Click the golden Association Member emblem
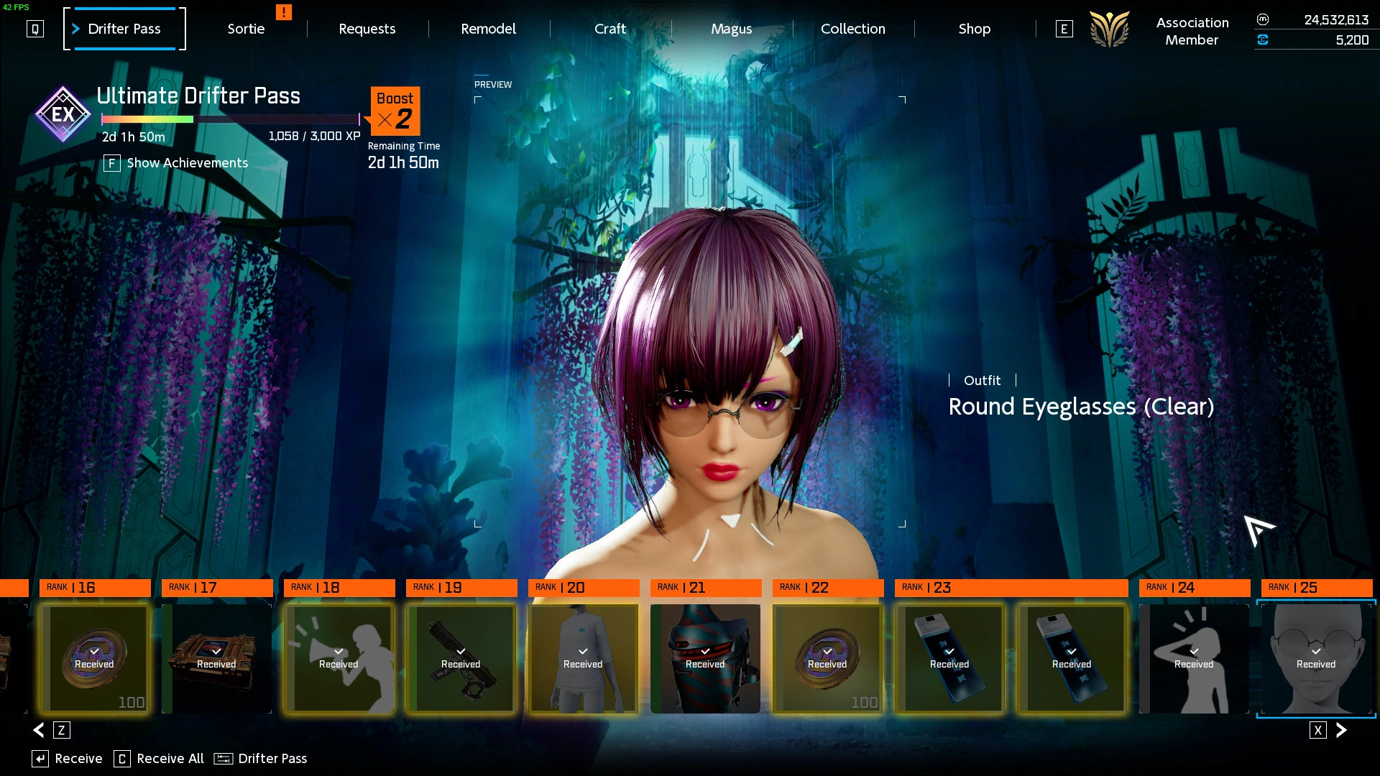Screen dimensions: 1380x776 1109,29
